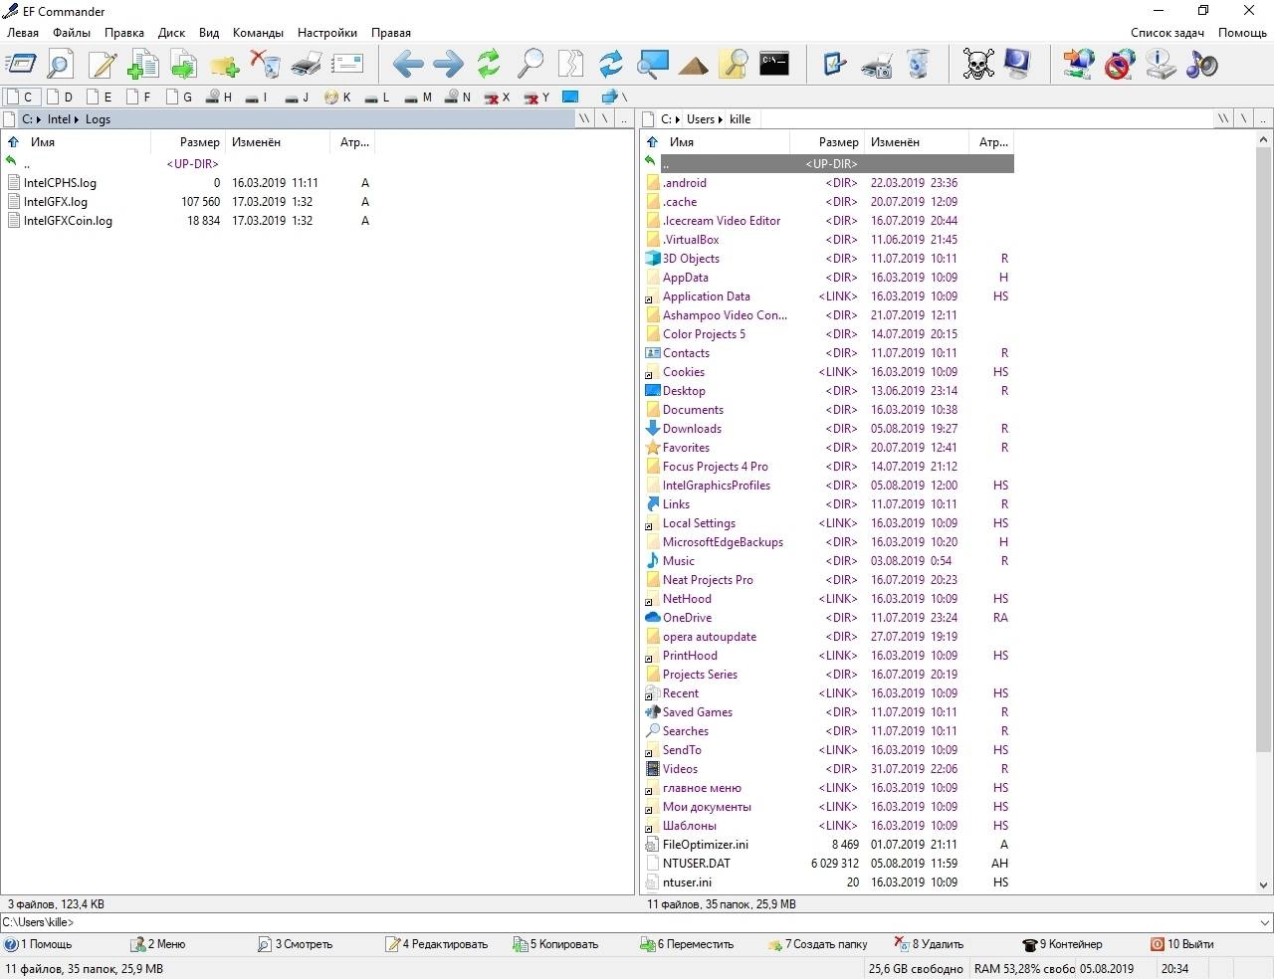Viewport: 1274px width, 979px height.
Task: Click the music note speaker icon
Action: coord(1201,65)
